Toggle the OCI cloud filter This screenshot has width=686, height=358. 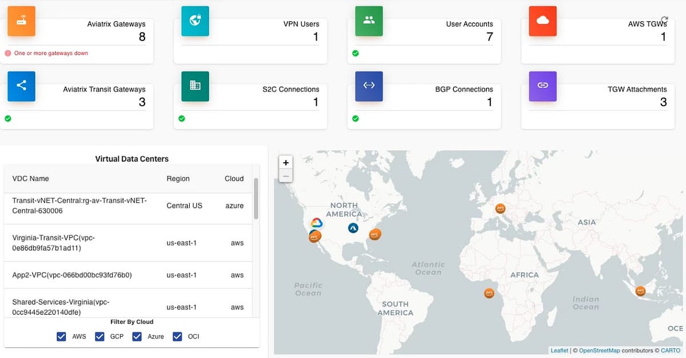click(x=177, y=336)
